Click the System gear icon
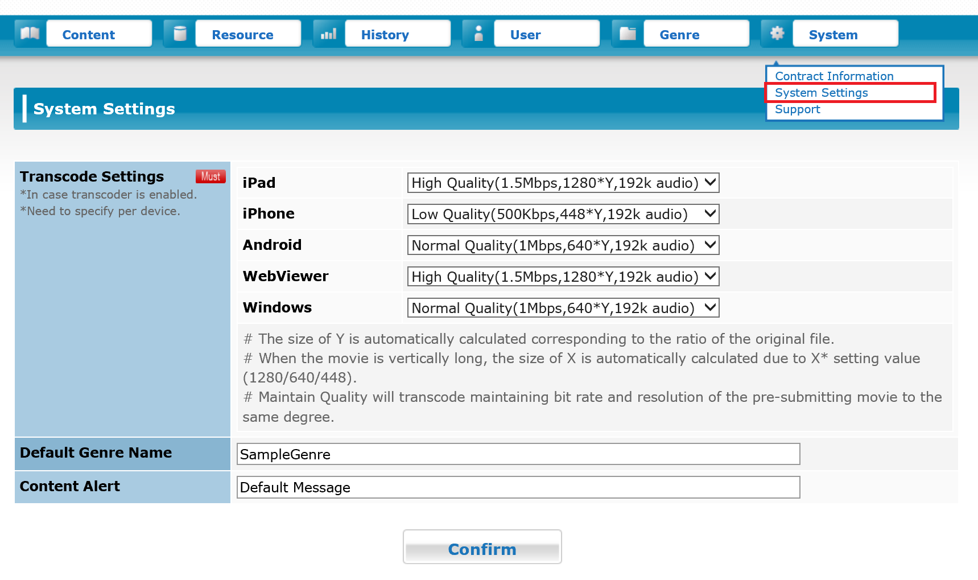The height and width of the screenshot is (580, 978). pyautogui.click(x=777, y=34)
